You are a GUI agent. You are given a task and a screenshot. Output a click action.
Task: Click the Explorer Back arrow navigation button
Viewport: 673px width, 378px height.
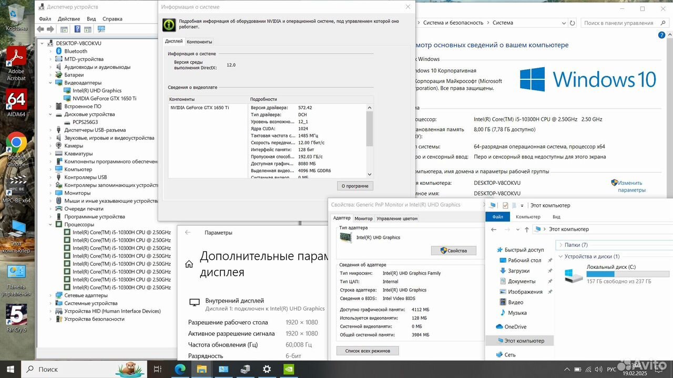[494, 229]
